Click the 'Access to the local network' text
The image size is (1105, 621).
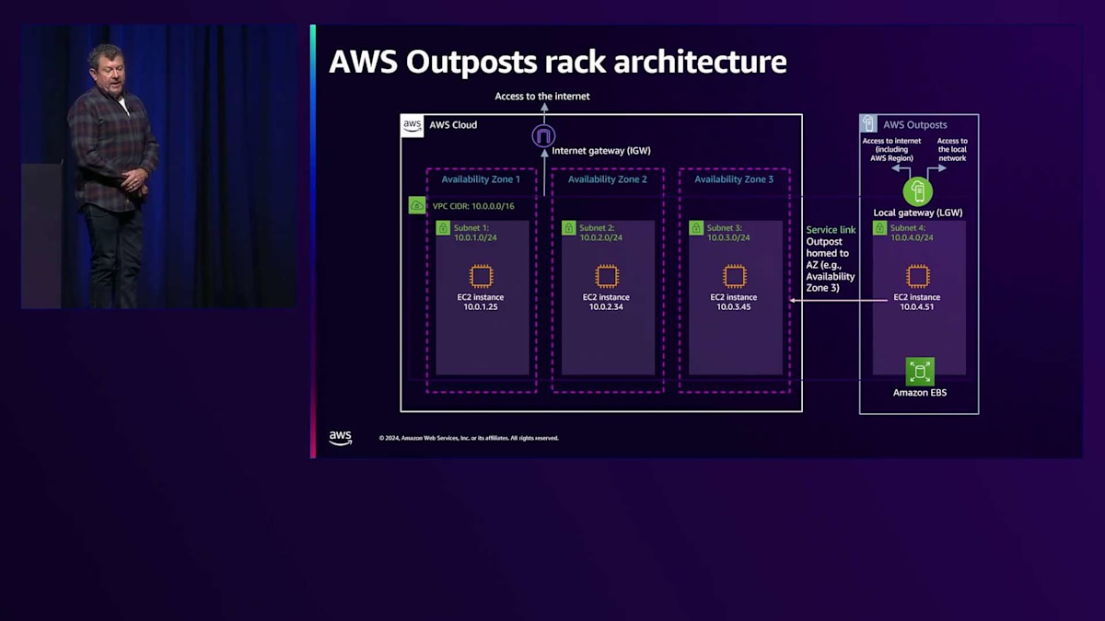click(952, 150)
